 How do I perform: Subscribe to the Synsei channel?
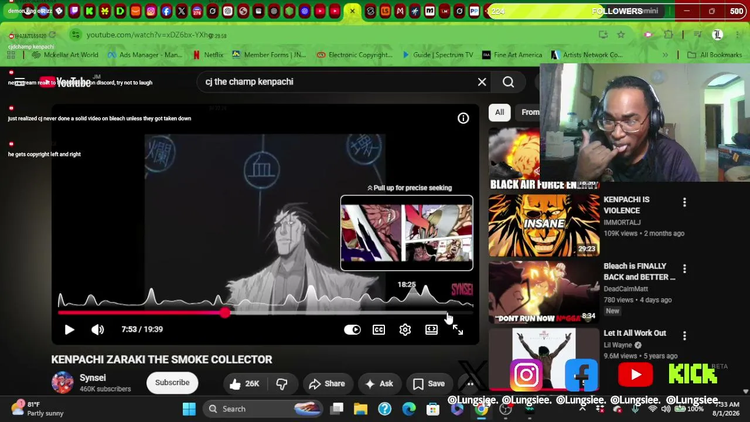tap(172, 383)
